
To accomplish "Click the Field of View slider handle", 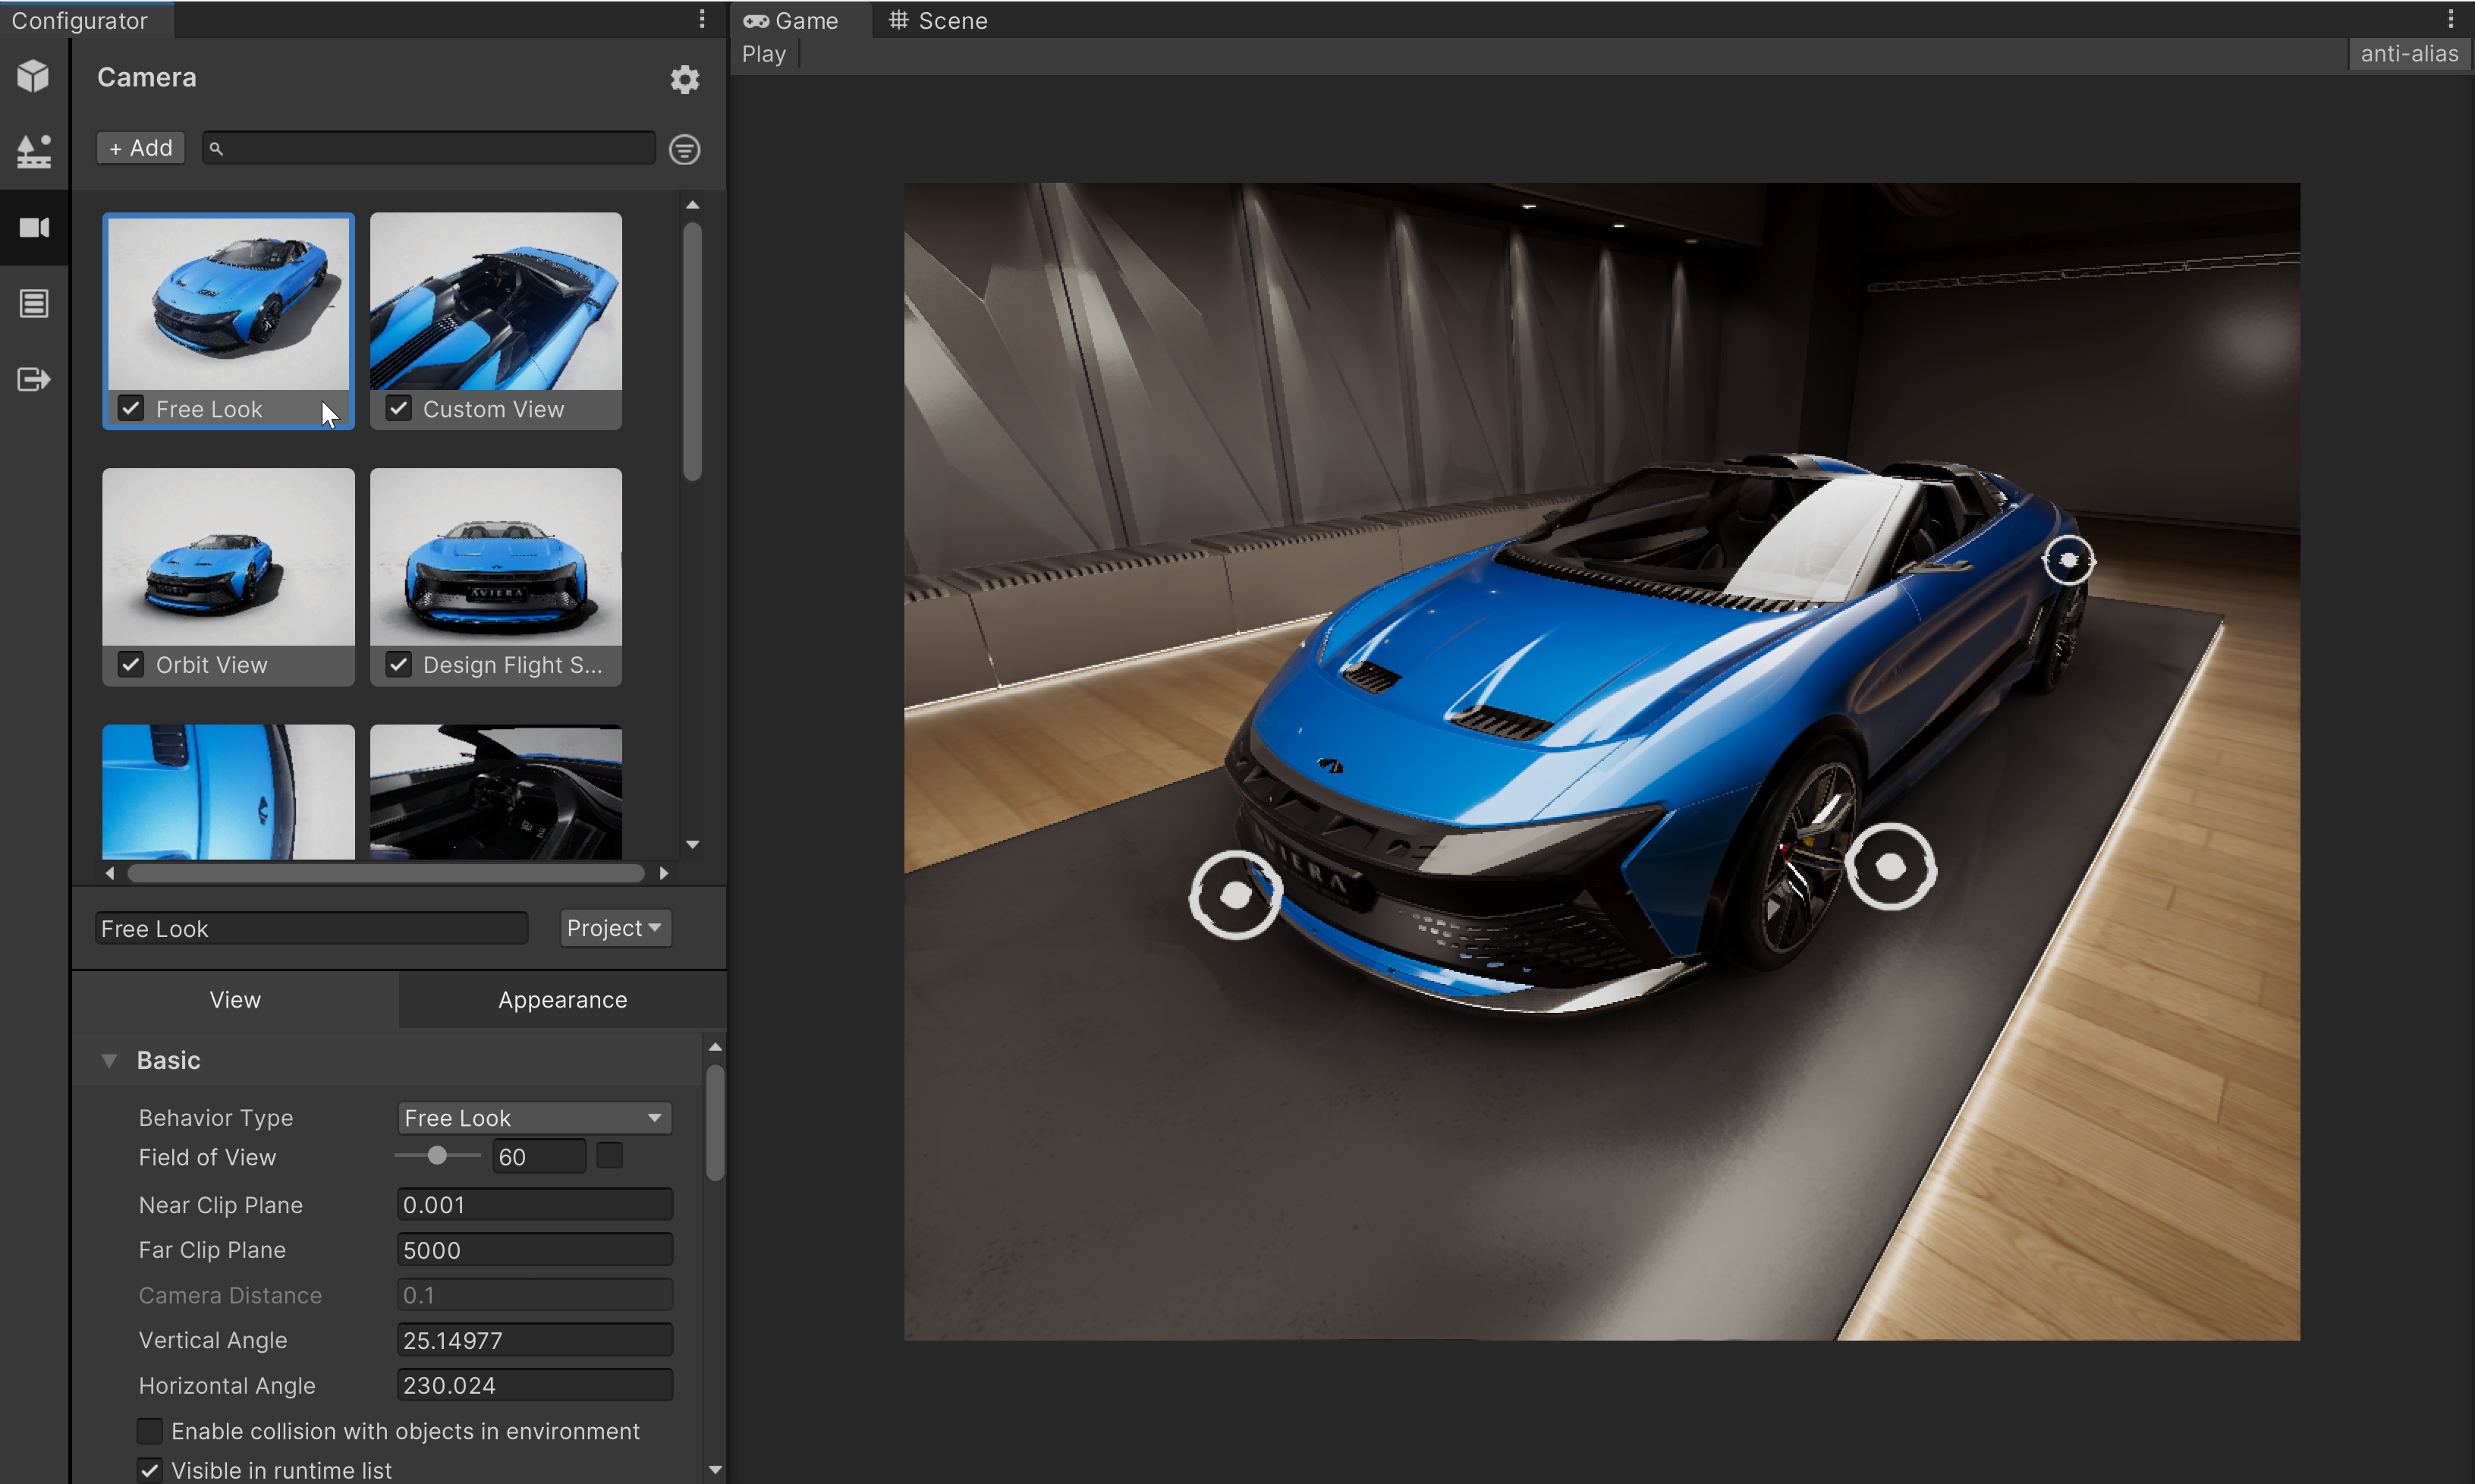I will click(x=437, y=1156).
